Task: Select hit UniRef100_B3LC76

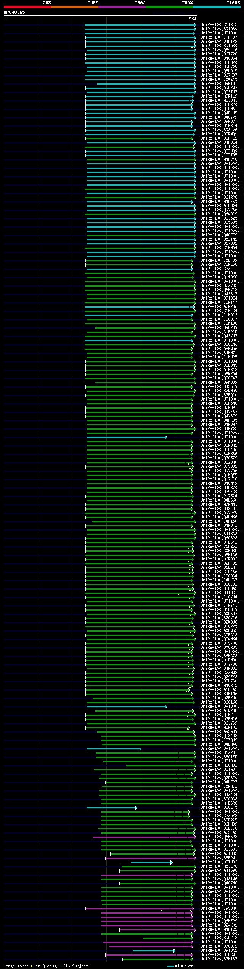Action: pos(219,829)
